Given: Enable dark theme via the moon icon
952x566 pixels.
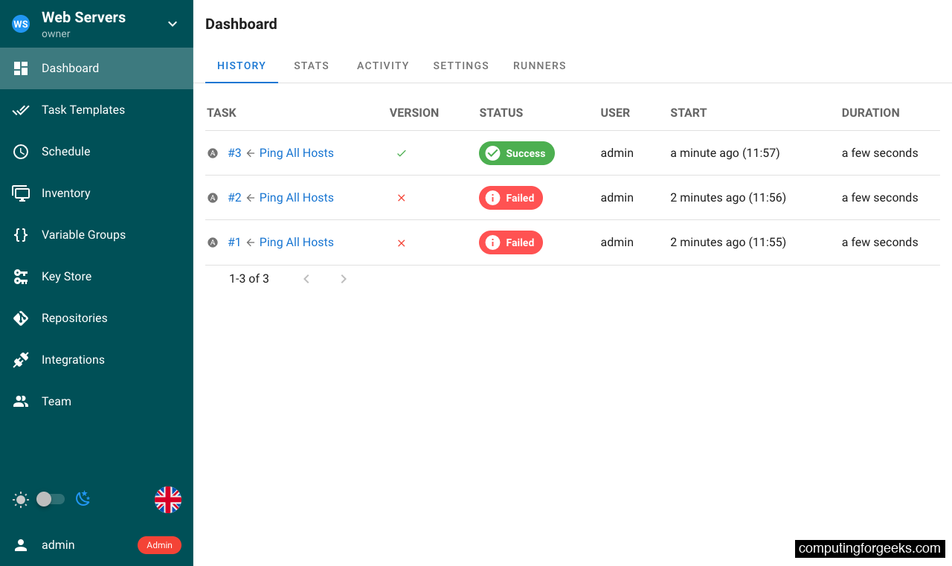Looking at the screenshot, I should (83, 499).
